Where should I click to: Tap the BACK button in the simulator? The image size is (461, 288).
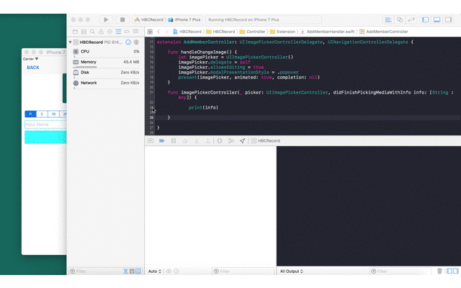(x=33, y=67)
